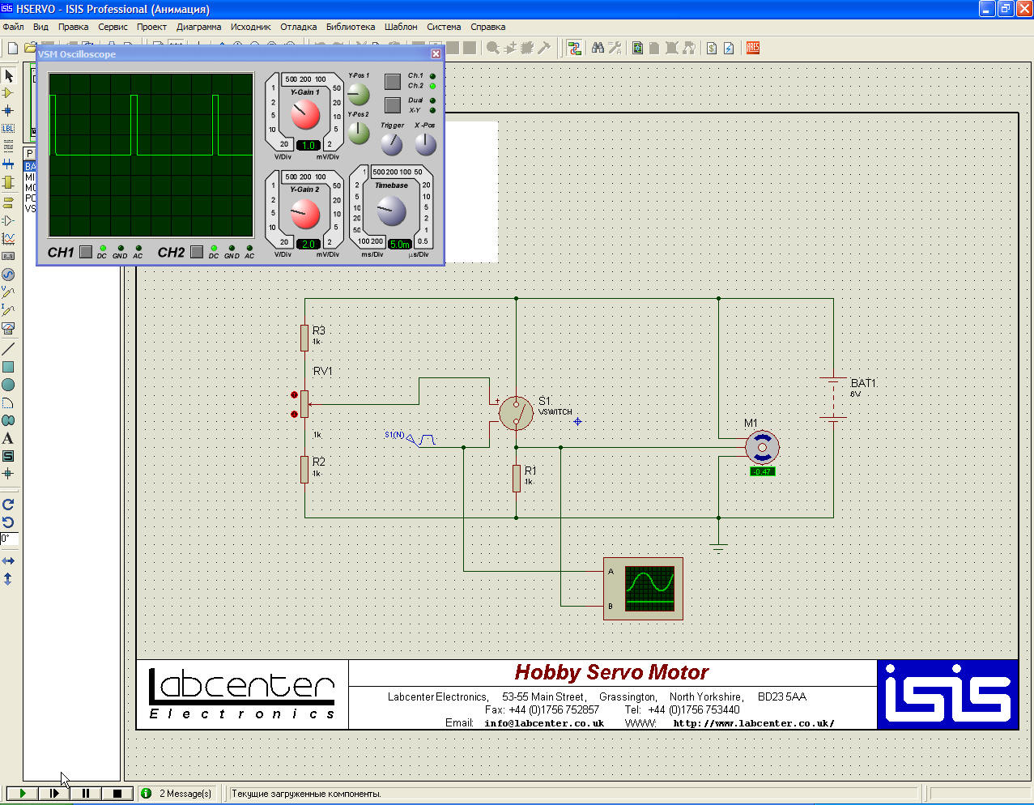Select the Current Probe tool
This screenshot has width=1034, height=805.
pyautogui.click(x=8, y=310)
